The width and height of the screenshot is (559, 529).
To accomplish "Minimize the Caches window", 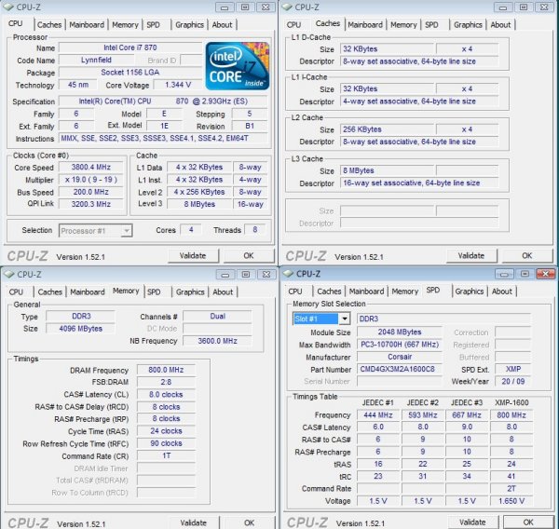I will 503,7.
